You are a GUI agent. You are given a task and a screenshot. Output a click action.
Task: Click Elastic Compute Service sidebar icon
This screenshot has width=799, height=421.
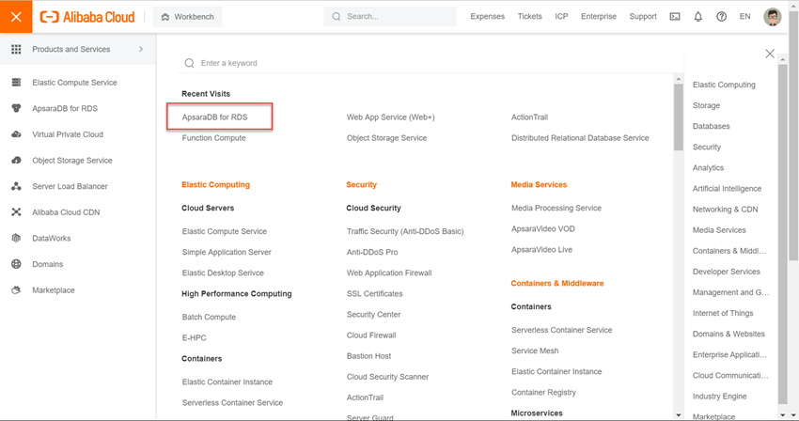[x=16, y=82]
